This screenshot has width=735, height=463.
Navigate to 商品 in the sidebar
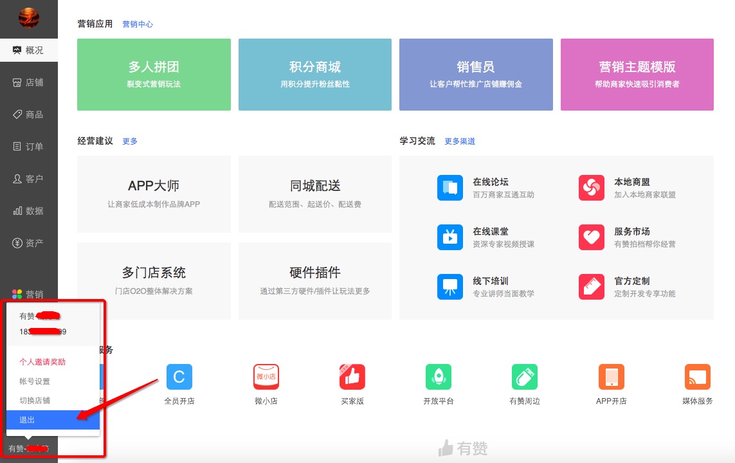point(28,114)
